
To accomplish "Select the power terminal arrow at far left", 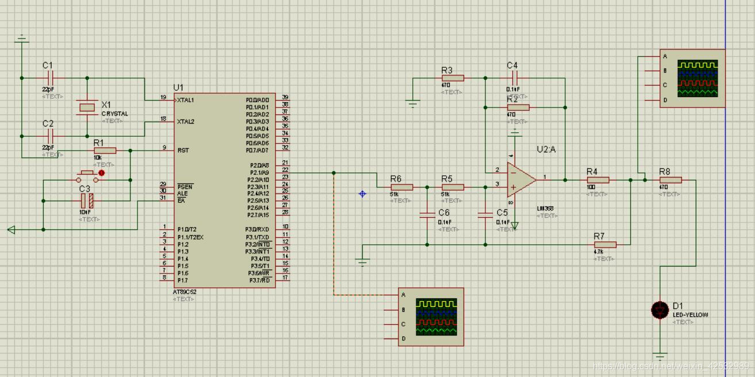I will coord(12,230).
